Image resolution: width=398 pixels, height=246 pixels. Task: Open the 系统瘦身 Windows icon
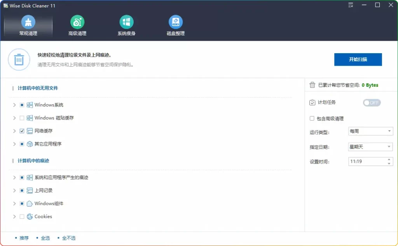[x=126, y=22]
